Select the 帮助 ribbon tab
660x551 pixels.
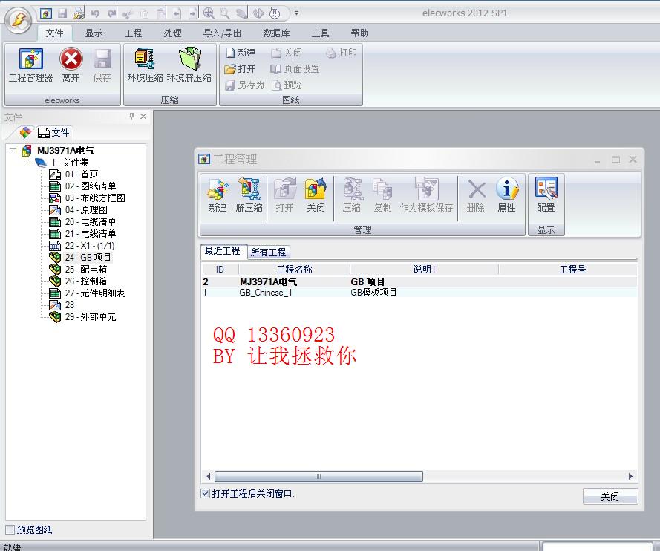point(360,33)
